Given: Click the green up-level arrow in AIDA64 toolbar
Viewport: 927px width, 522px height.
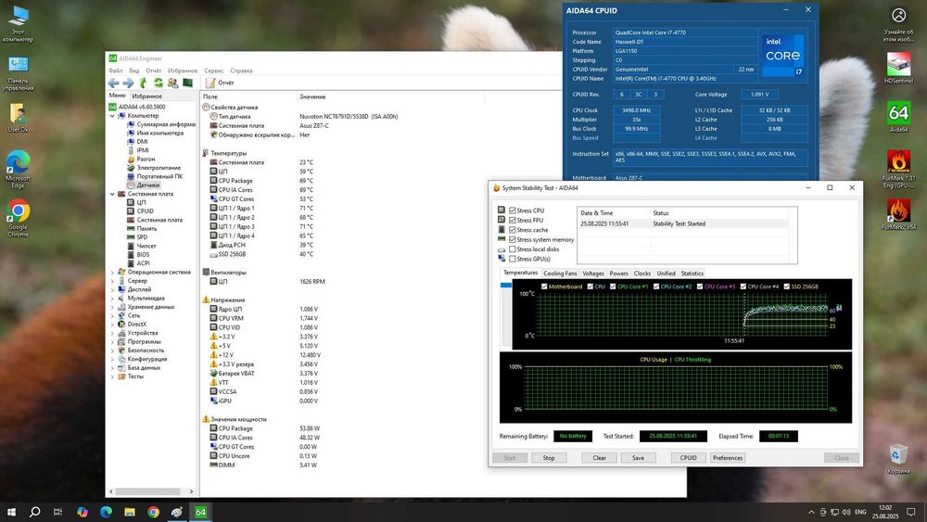Looking at the screenshot, I should pyautogui.click(x=143, y=83).
